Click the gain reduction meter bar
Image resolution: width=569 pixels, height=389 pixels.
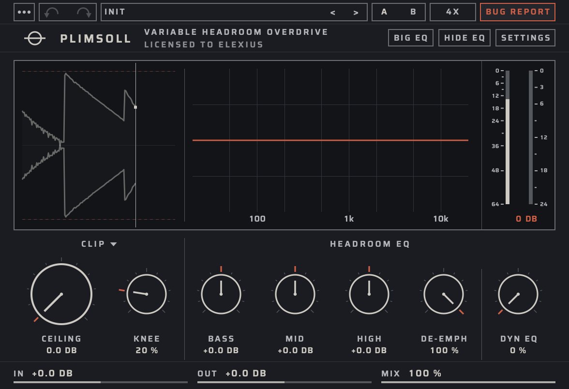coord(530,137)
